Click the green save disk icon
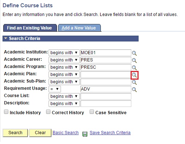This screenshot has height=144, width=185. (x=85, y=134)
